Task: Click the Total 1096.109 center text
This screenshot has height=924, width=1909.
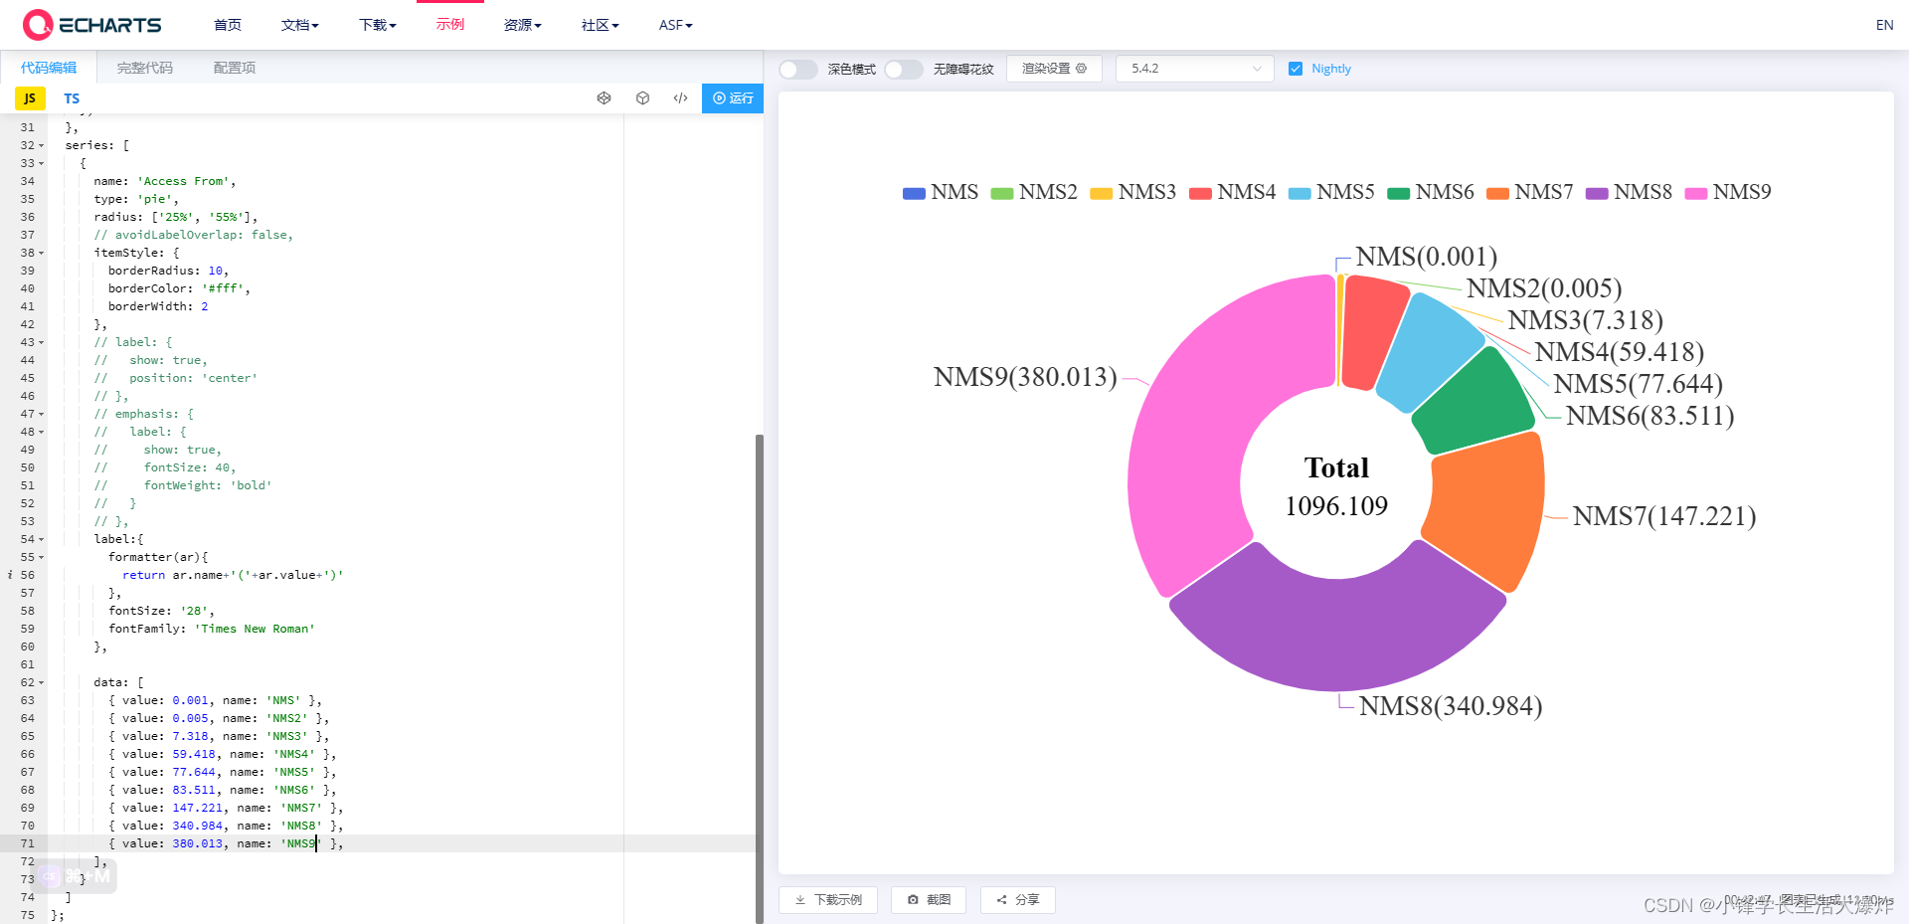Action: point(1336,486)
